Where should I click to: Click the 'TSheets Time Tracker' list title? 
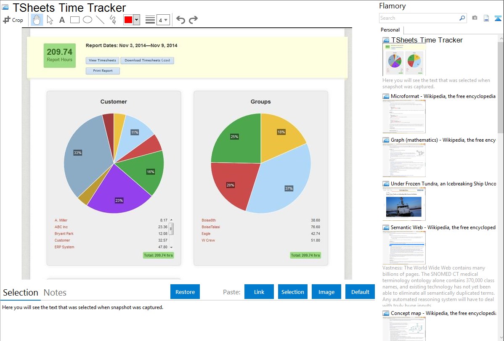pyautogui.click(x=427, y=40)
